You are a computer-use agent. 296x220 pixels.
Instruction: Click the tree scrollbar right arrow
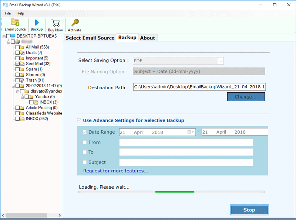(60, 215)
